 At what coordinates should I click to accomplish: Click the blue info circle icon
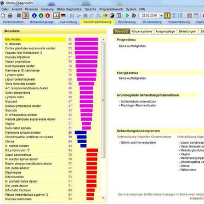tap(34, 15)
